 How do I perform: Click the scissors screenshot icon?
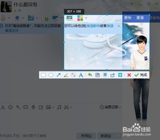(x=66, y=107)
